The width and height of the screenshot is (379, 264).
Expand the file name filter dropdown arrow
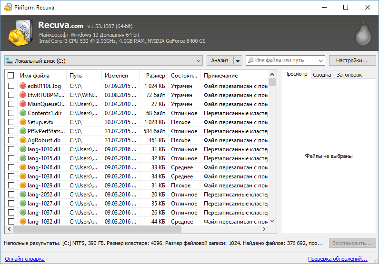(320, 60)
